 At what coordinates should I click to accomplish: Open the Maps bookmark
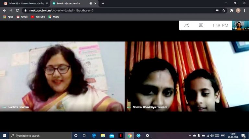[x=54, y=17]
